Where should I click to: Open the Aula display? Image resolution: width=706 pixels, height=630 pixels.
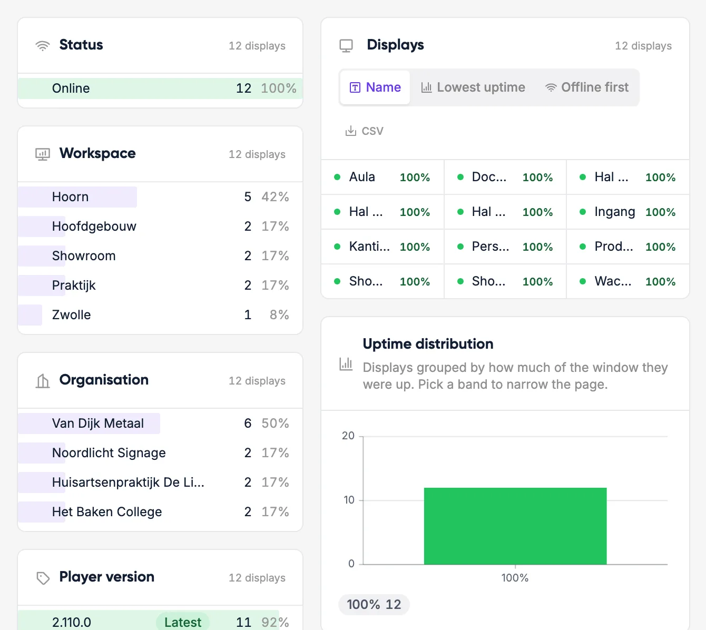pyautogui.click(x=383, y=177)
